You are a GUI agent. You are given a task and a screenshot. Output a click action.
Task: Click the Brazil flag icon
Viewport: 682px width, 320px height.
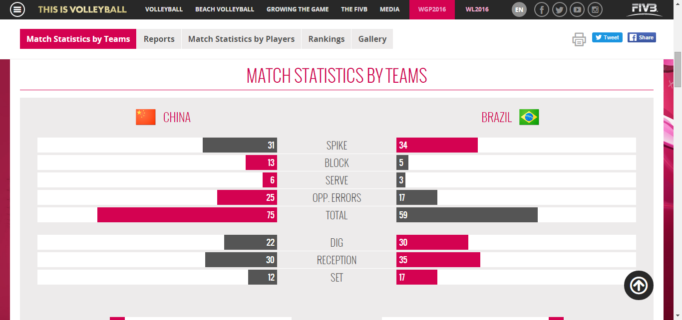(529, 117)
